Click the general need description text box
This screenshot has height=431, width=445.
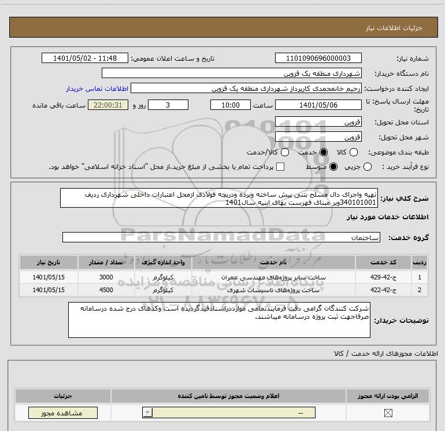click(219, 198)
